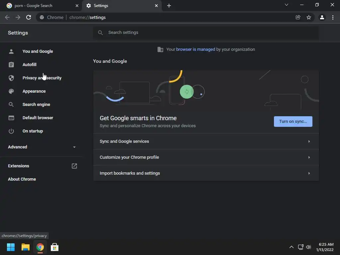Share this page icon in address bar
340x255 pixels.
298,17
